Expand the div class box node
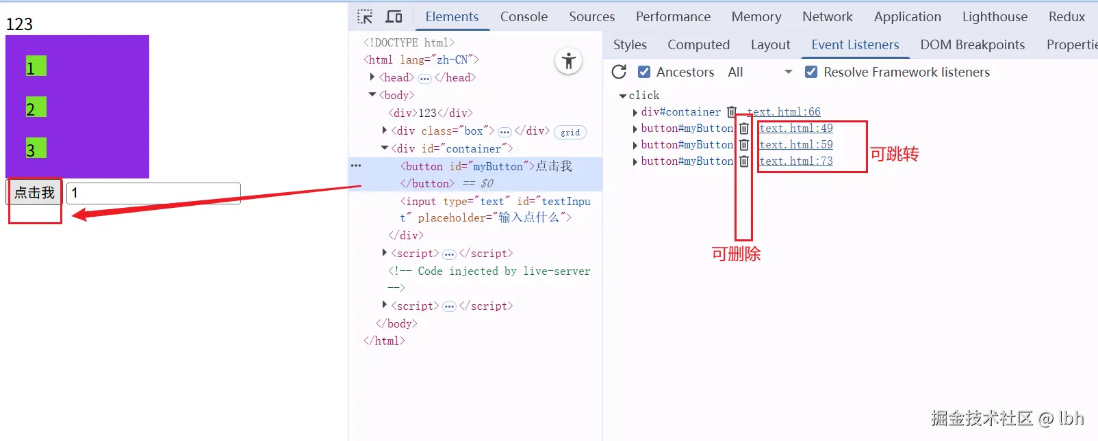Viewport: 1098px width, 441px height. coord(384,130)
